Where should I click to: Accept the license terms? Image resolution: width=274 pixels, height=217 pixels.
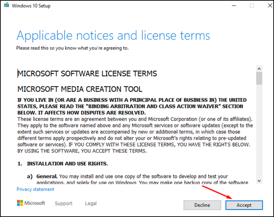click(244, 205)
